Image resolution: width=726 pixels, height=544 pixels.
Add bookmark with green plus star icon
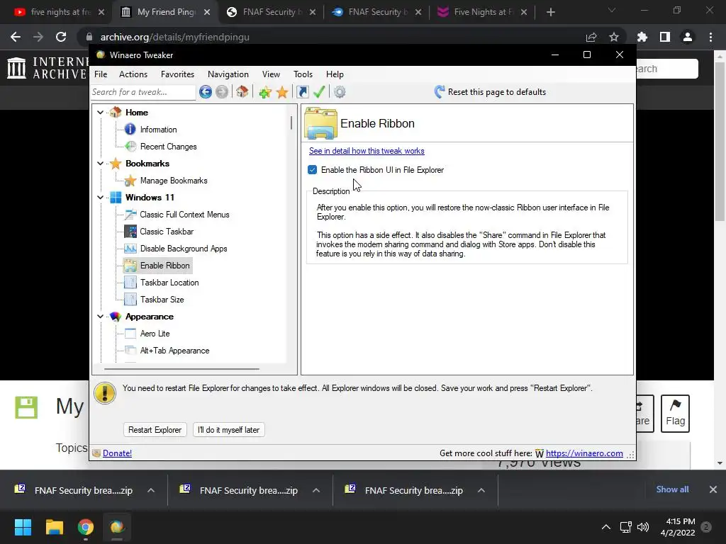[265, 92]
